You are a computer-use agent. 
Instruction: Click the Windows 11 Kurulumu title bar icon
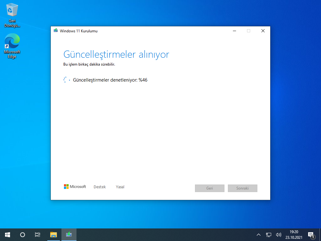[x=56, y=31]
